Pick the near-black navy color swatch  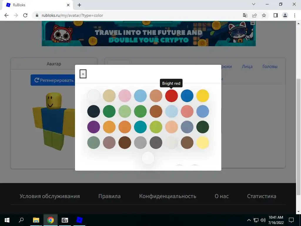click(94, 111)
